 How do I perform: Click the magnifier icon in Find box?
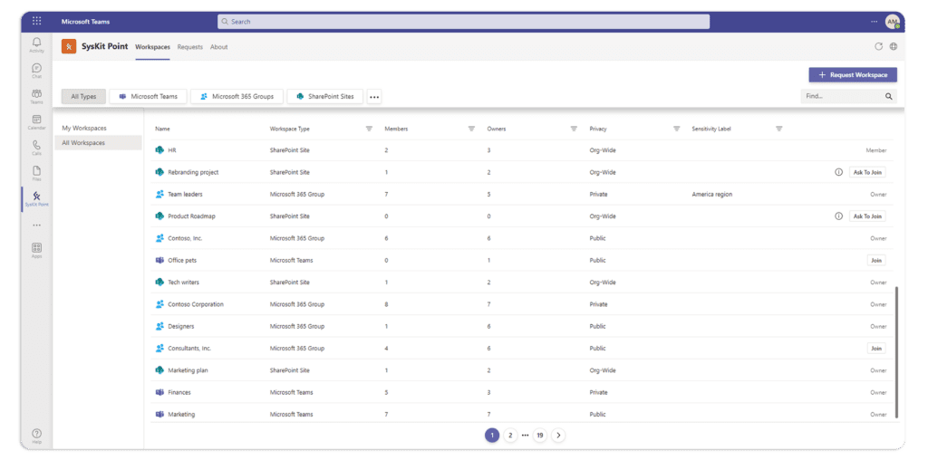pyautogui.click(x=888, y=96)
